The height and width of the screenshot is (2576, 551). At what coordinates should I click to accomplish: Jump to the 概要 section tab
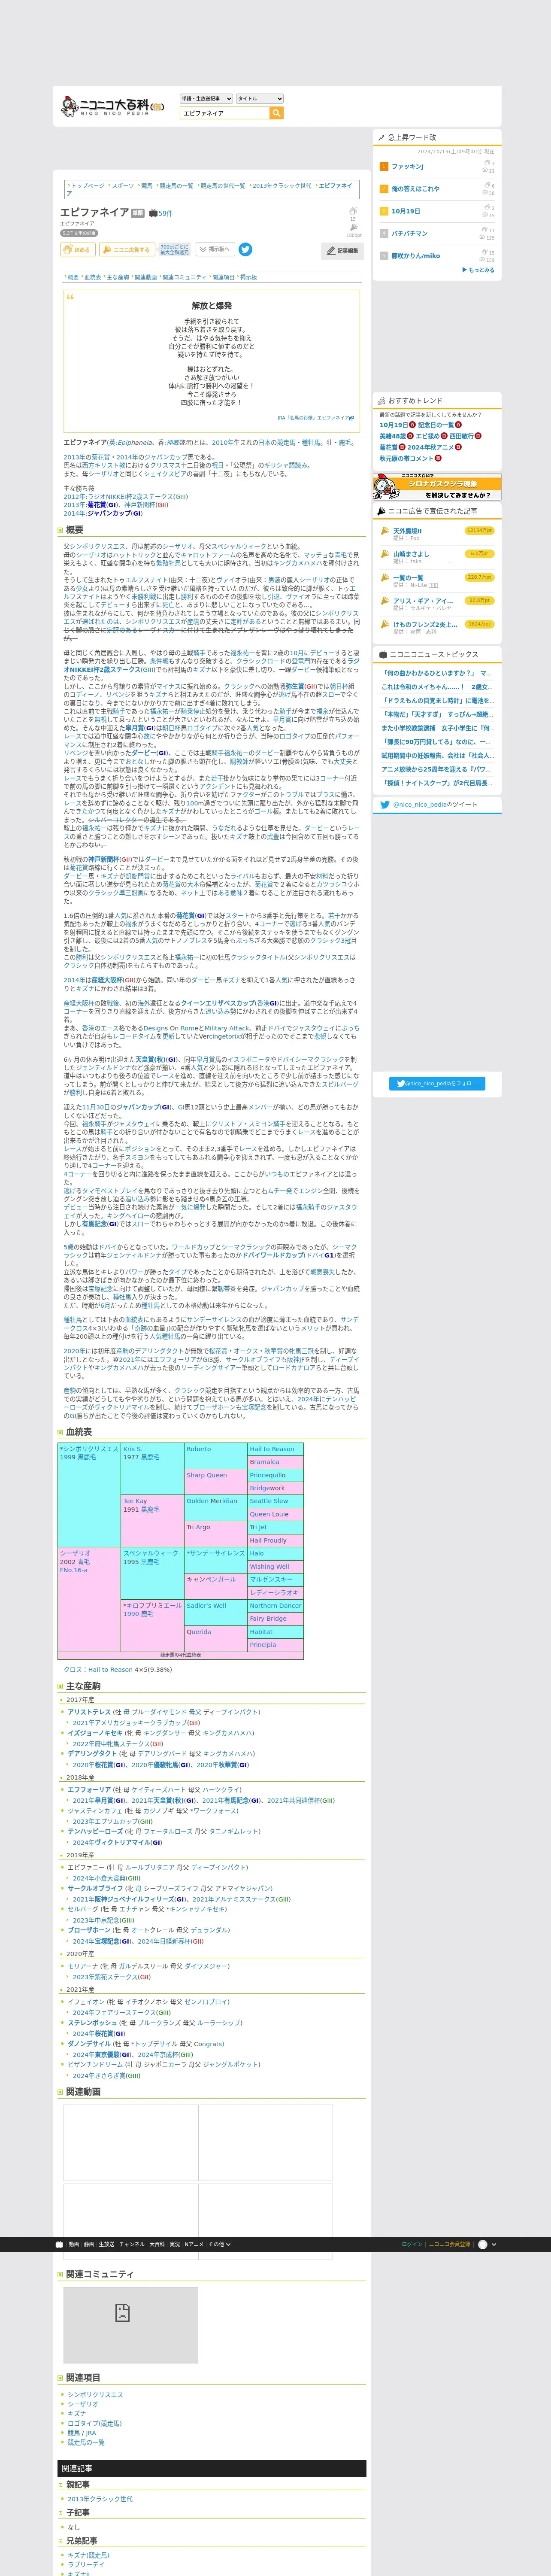click(x=73, y=277)
